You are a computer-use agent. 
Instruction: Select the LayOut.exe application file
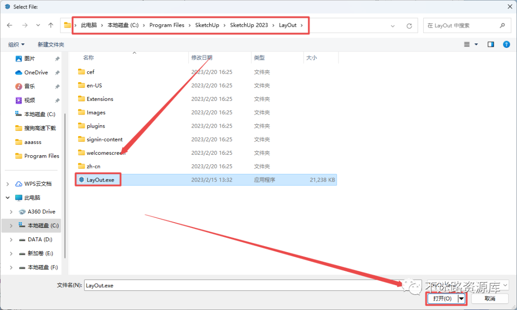[206, 180]
